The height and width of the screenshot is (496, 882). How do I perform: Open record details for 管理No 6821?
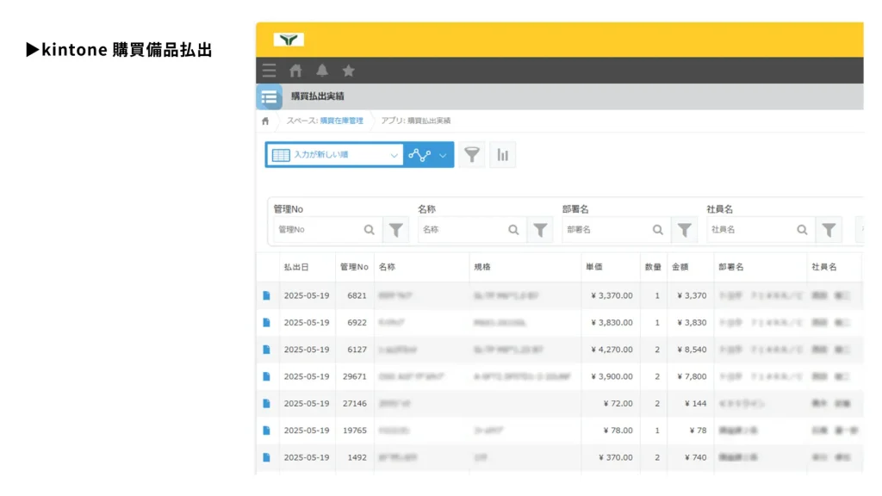(x=267, y=295)
